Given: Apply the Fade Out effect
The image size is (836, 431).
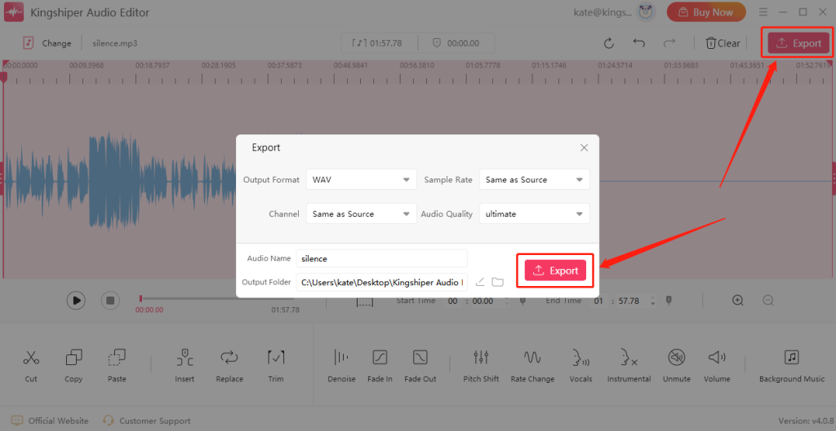Looking at the screenshot, I should click(420, 366).
